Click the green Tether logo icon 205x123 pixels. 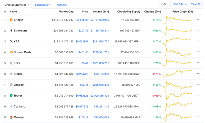[x=11, y=96]
